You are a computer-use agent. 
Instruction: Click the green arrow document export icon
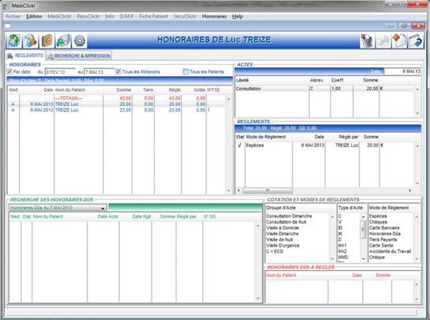click(x=63, y=41)
